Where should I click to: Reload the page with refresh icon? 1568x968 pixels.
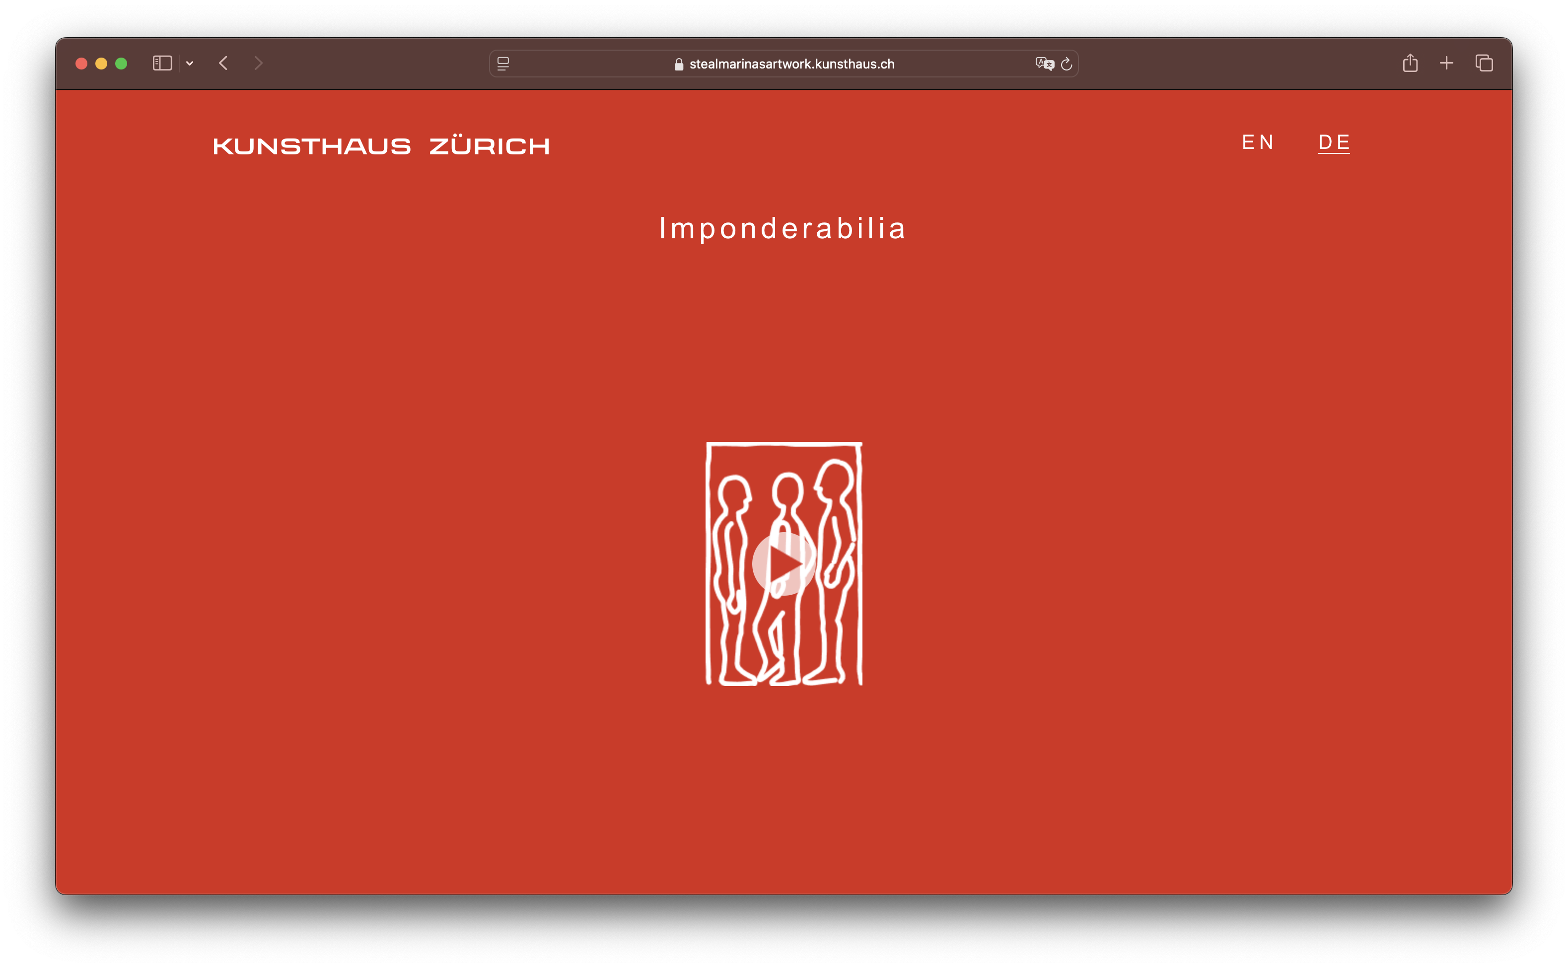click(1066, 64)
